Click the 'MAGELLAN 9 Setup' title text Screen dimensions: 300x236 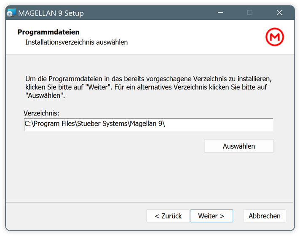[x=51, y=13]
